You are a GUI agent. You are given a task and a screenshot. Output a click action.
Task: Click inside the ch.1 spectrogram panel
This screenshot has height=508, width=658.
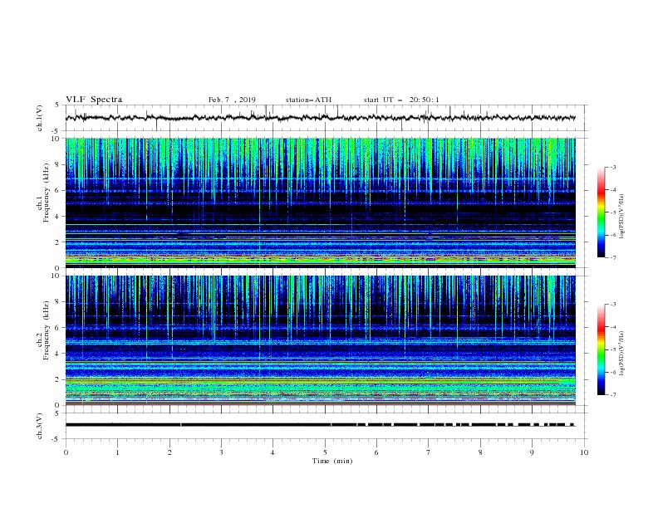(320, 203)
